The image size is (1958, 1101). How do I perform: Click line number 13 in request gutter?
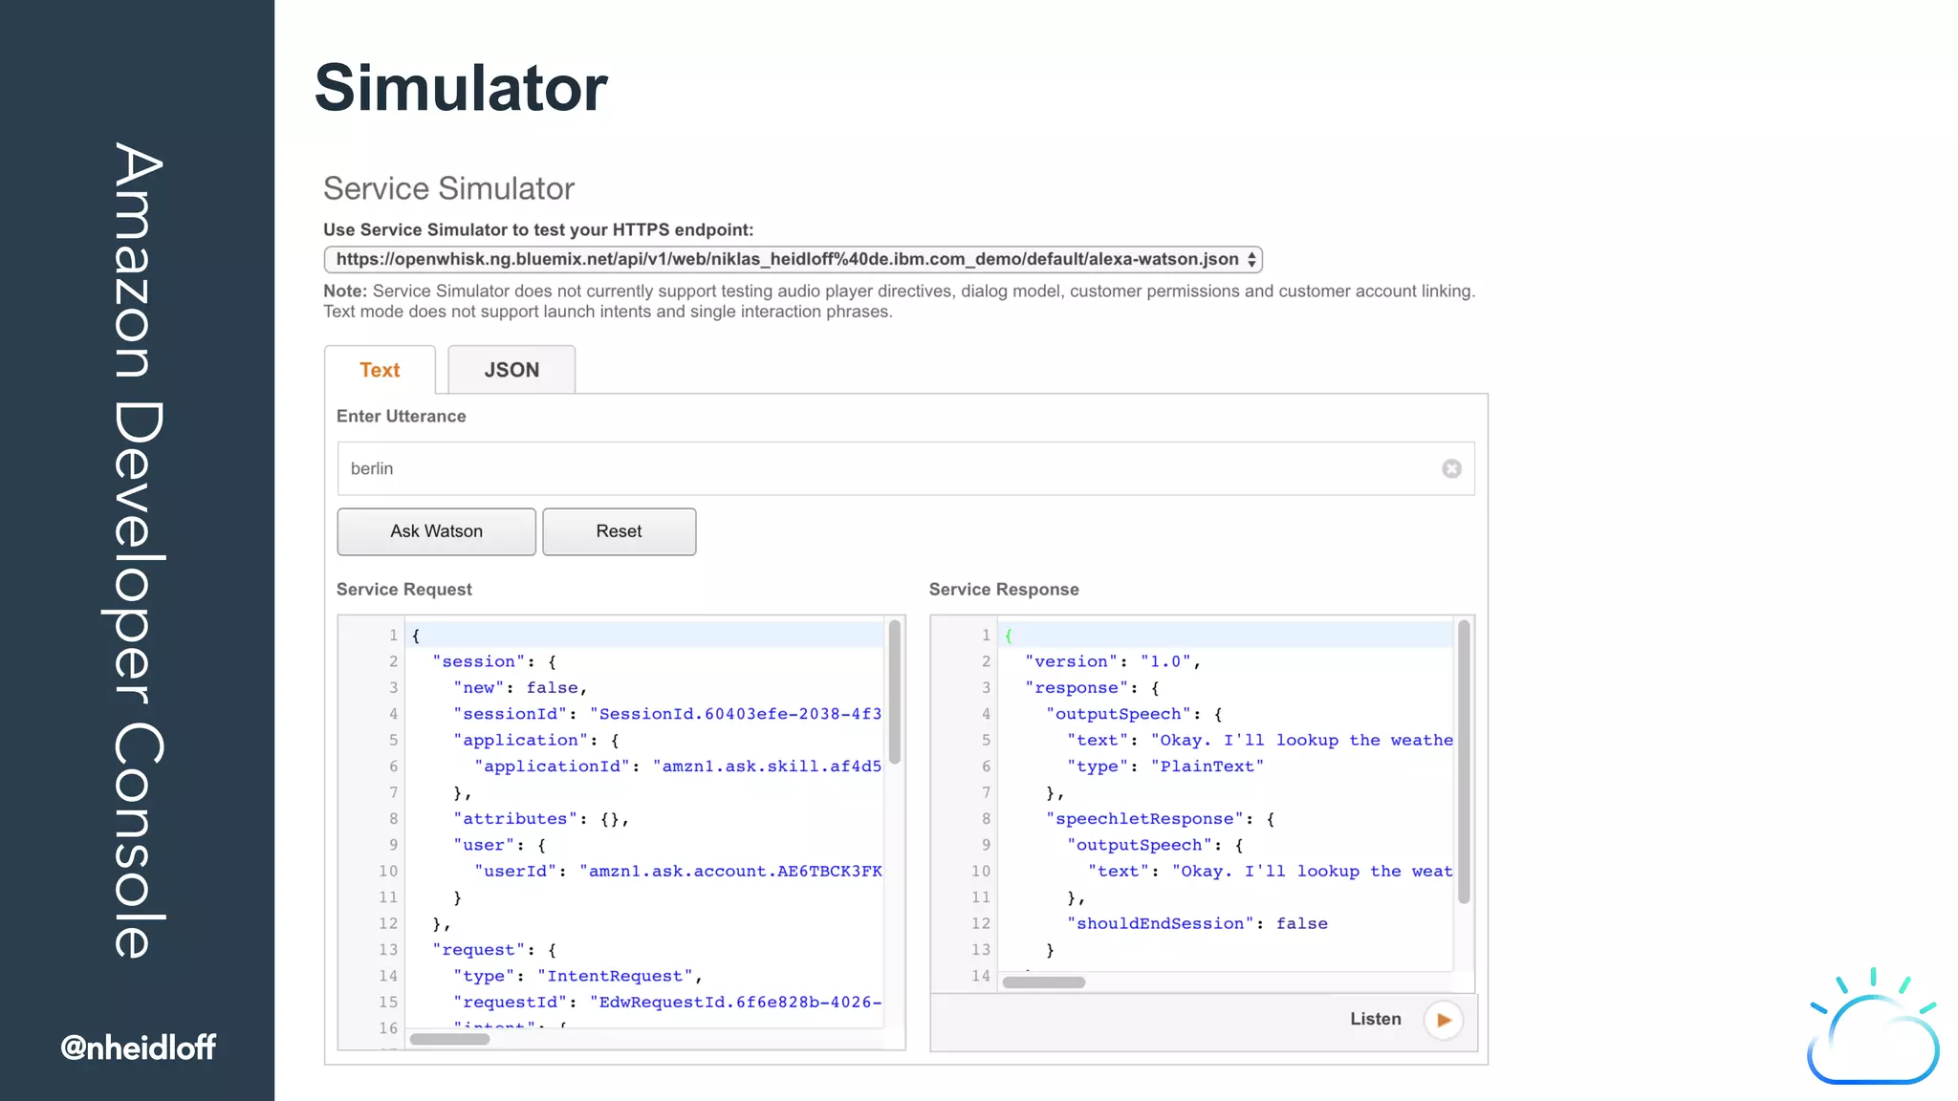387,950
